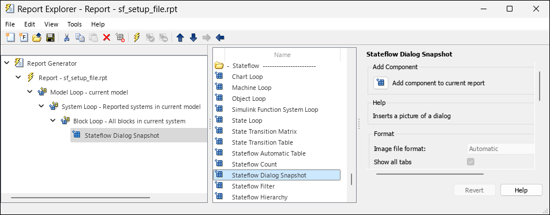Click the properties pane vertical scrollbar
Image resolution: width=550 pixels, height=215 pixels.
(x=540, y=86)
